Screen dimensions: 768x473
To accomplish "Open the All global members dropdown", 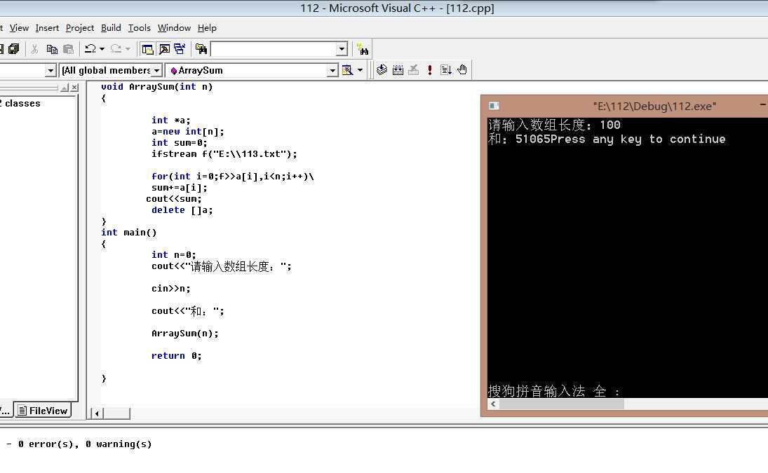I will 156,71.
